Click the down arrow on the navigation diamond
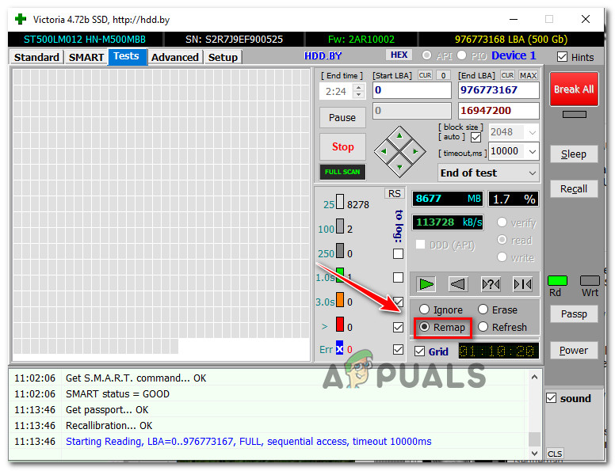This screenshot has width=615, height=471. pyautogui.click(x=399, y=166)
